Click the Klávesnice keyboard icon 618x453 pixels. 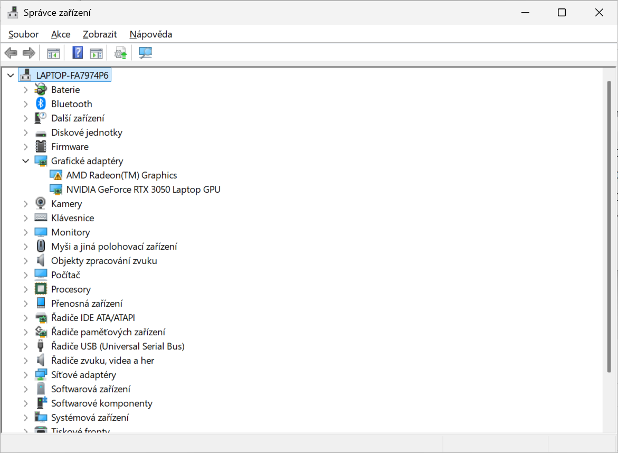click(41, 218)
